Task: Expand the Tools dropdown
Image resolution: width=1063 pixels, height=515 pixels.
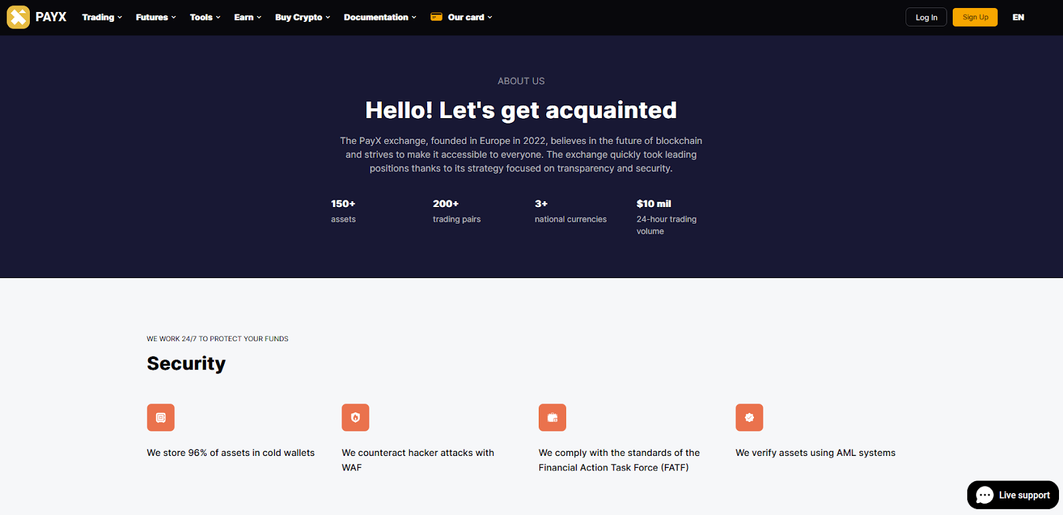Action: tap(205, 17)
